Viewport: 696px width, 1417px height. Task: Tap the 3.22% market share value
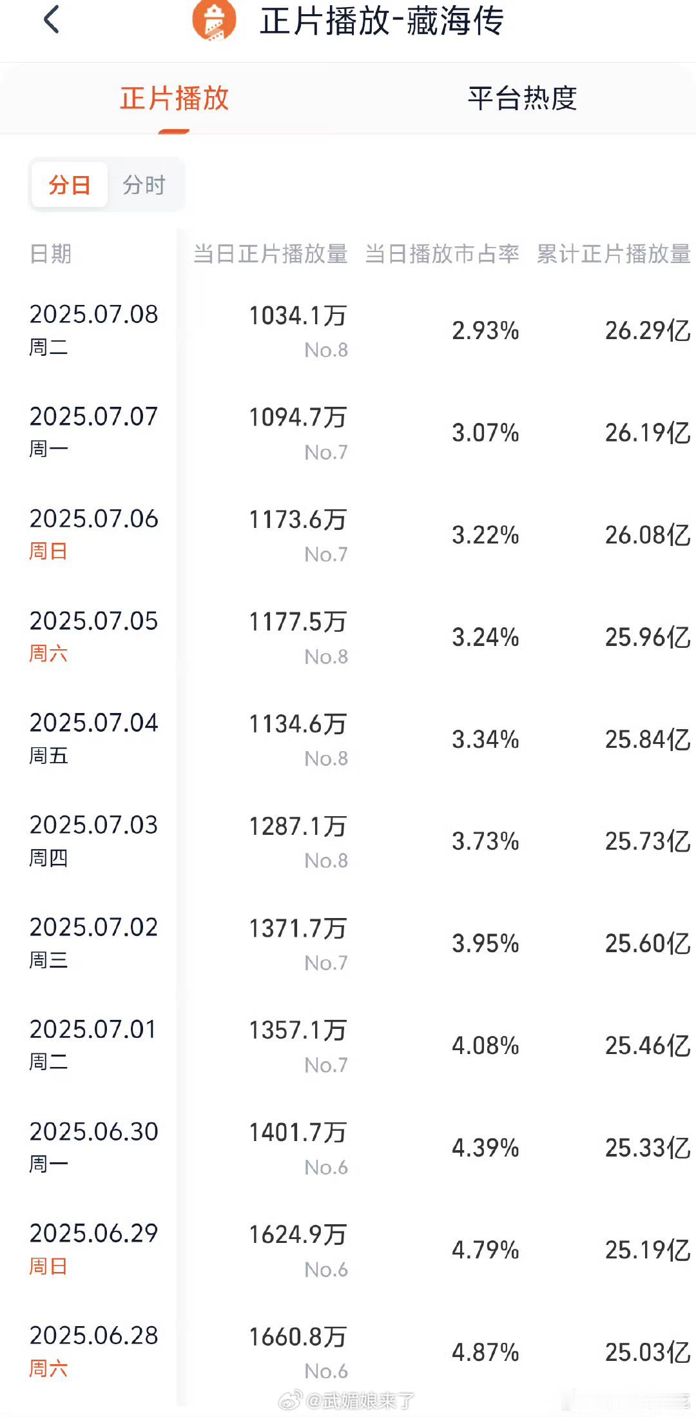pyautogui.click(x=485, y=535)
